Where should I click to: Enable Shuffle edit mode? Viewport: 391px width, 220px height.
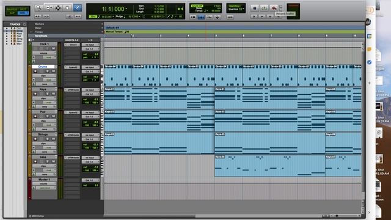pos(12,9)
